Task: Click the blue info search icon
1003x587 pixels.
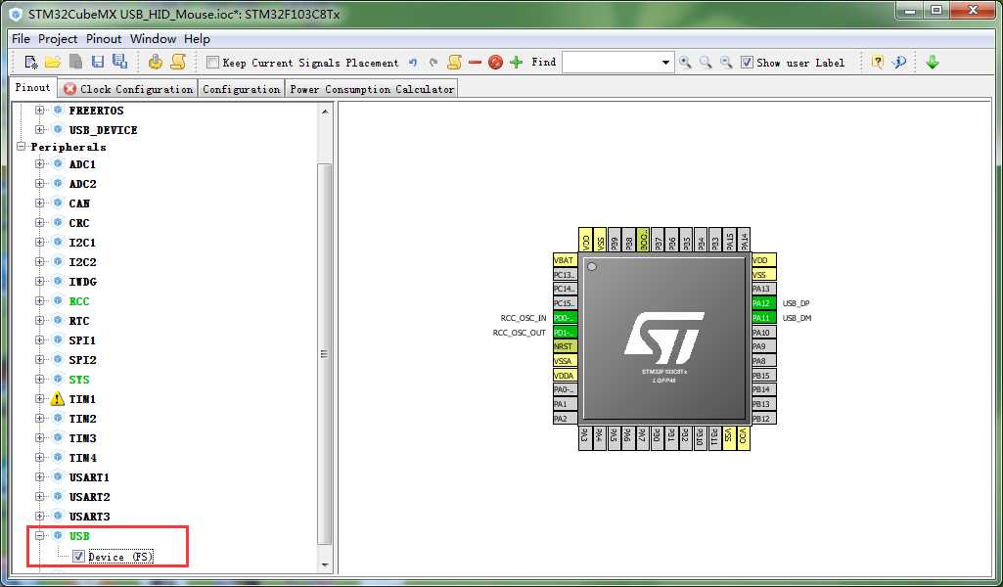Action: coord(899,62)
